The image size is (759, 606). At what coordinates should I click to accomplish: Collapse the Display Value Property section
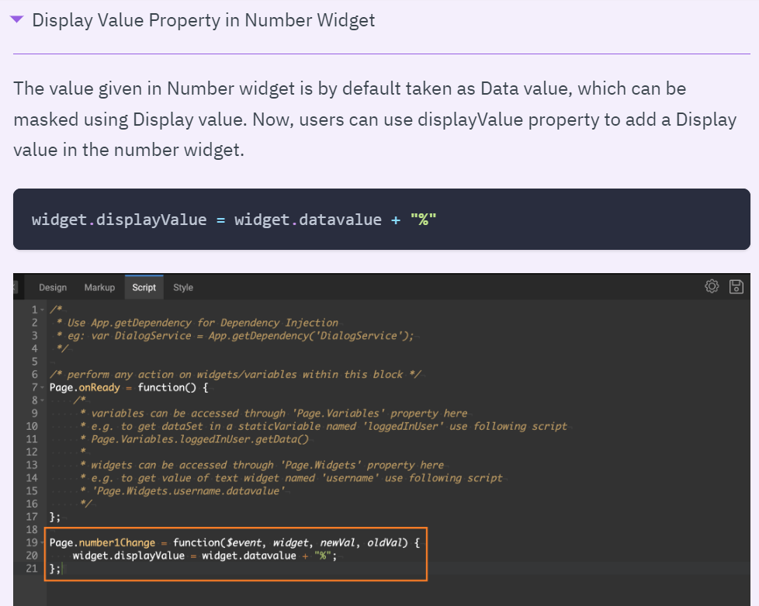point(17,19)
